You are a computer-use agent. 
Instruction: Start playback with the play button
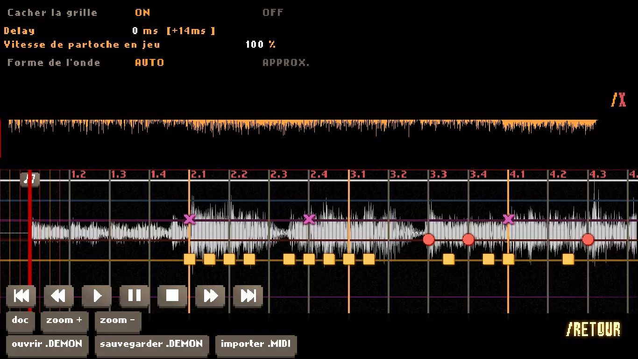coord(97,295)
